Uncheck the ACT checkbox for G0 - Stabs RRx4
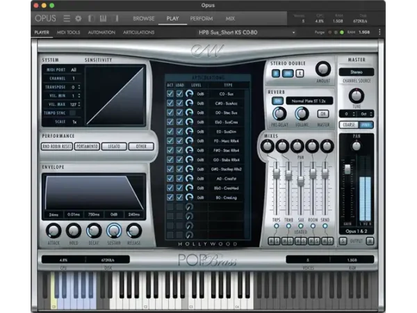 (x=170, y=160)
